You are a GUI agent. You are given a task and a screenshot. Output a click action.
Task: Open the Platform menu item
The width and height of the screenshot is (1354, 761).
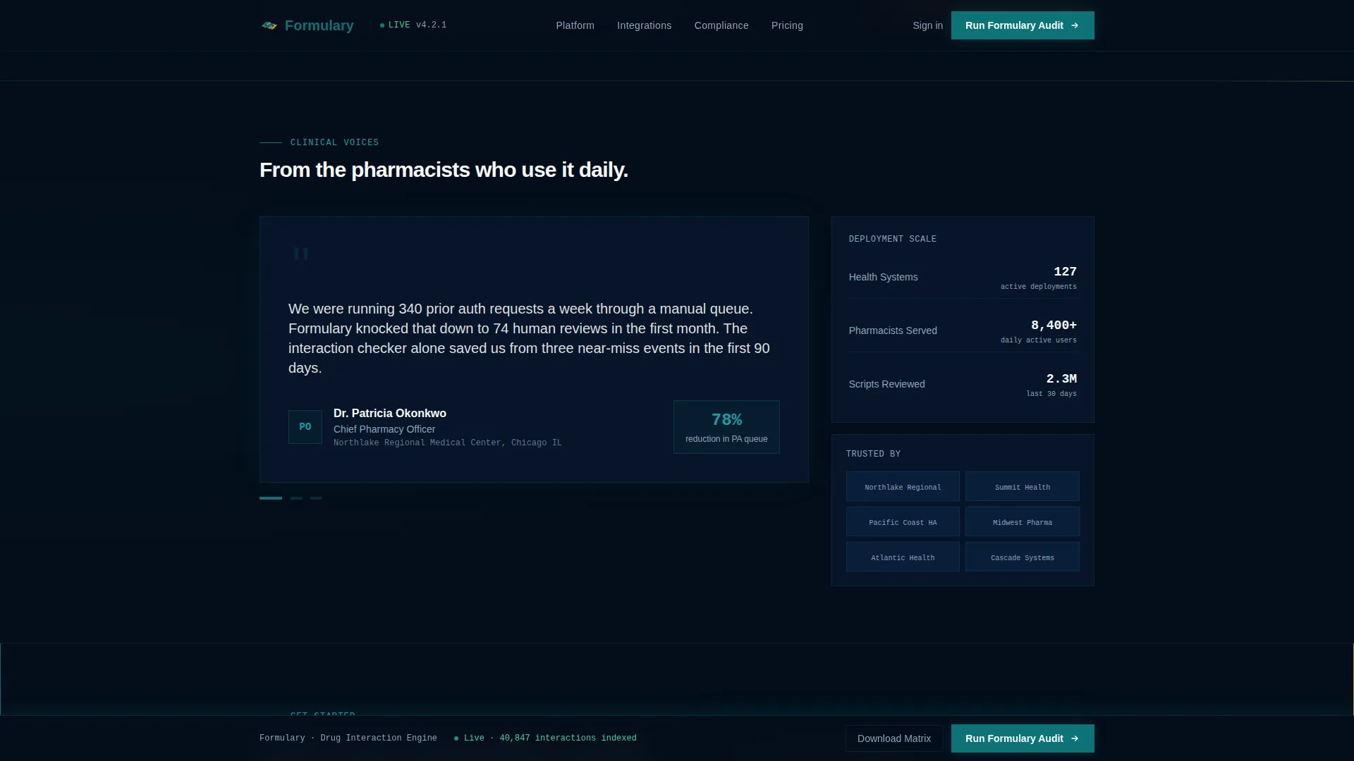575,25
